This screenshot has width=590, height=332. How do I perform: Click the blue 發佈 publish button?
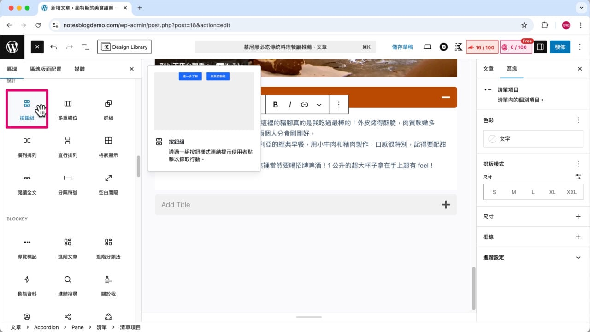(560, 47)
